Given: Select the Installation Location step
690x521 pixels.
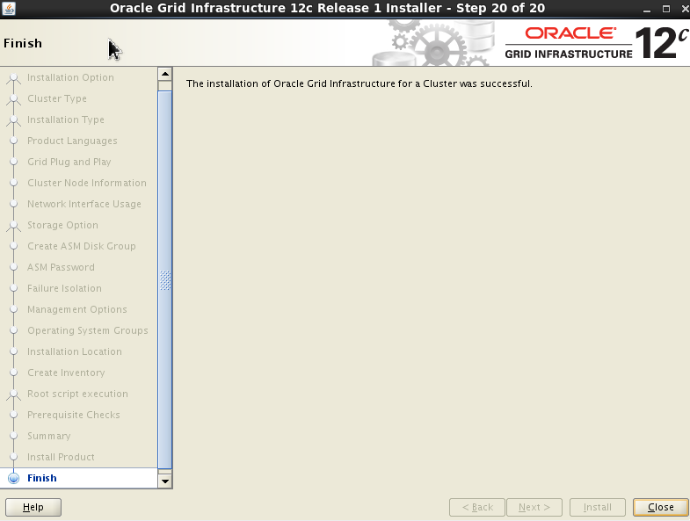Looking at the screenshot, I should coord(75,352).
